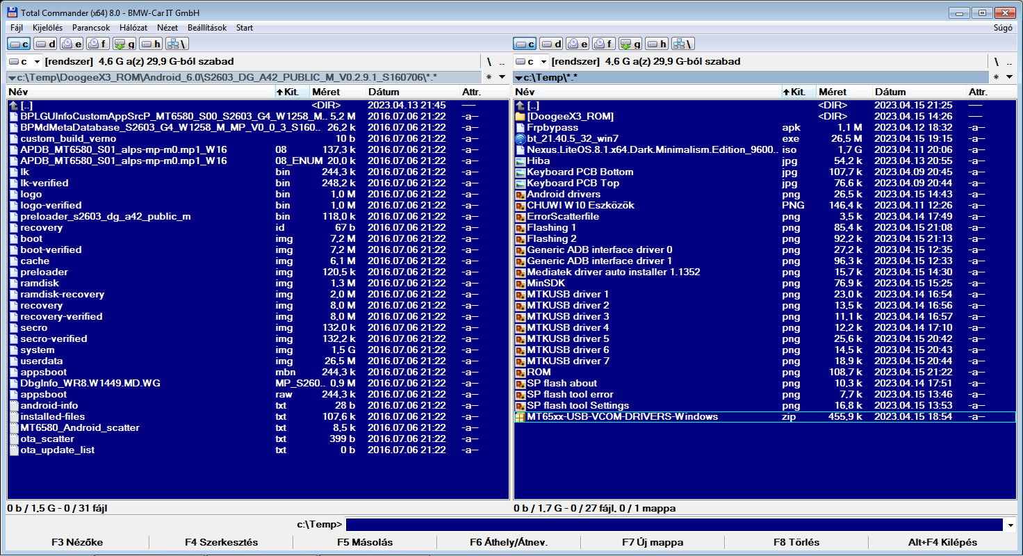Open left panel directory hotlist asterisk

pos(489,77)
